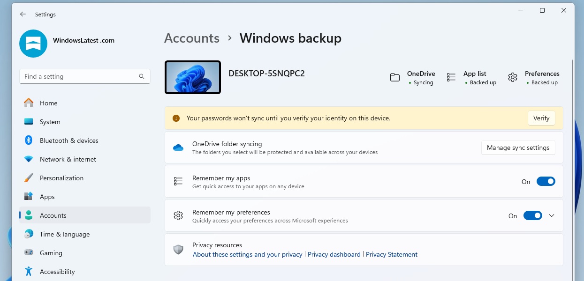Click the App list status icon
The image size is (584, 281).
click(x=451, y=78)
